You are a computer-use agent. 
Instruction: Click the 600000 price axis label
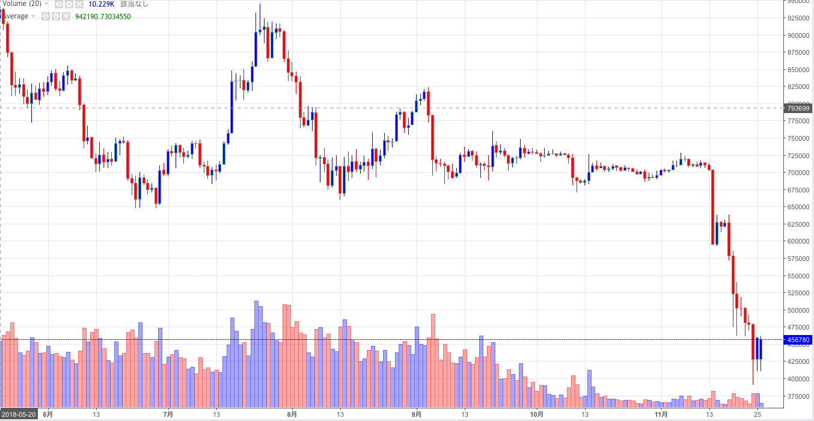799,242
